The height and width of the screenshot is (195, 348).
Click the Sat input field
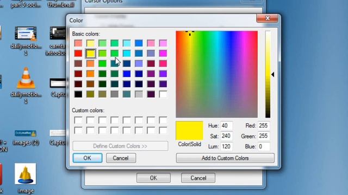tap(226, 136)
